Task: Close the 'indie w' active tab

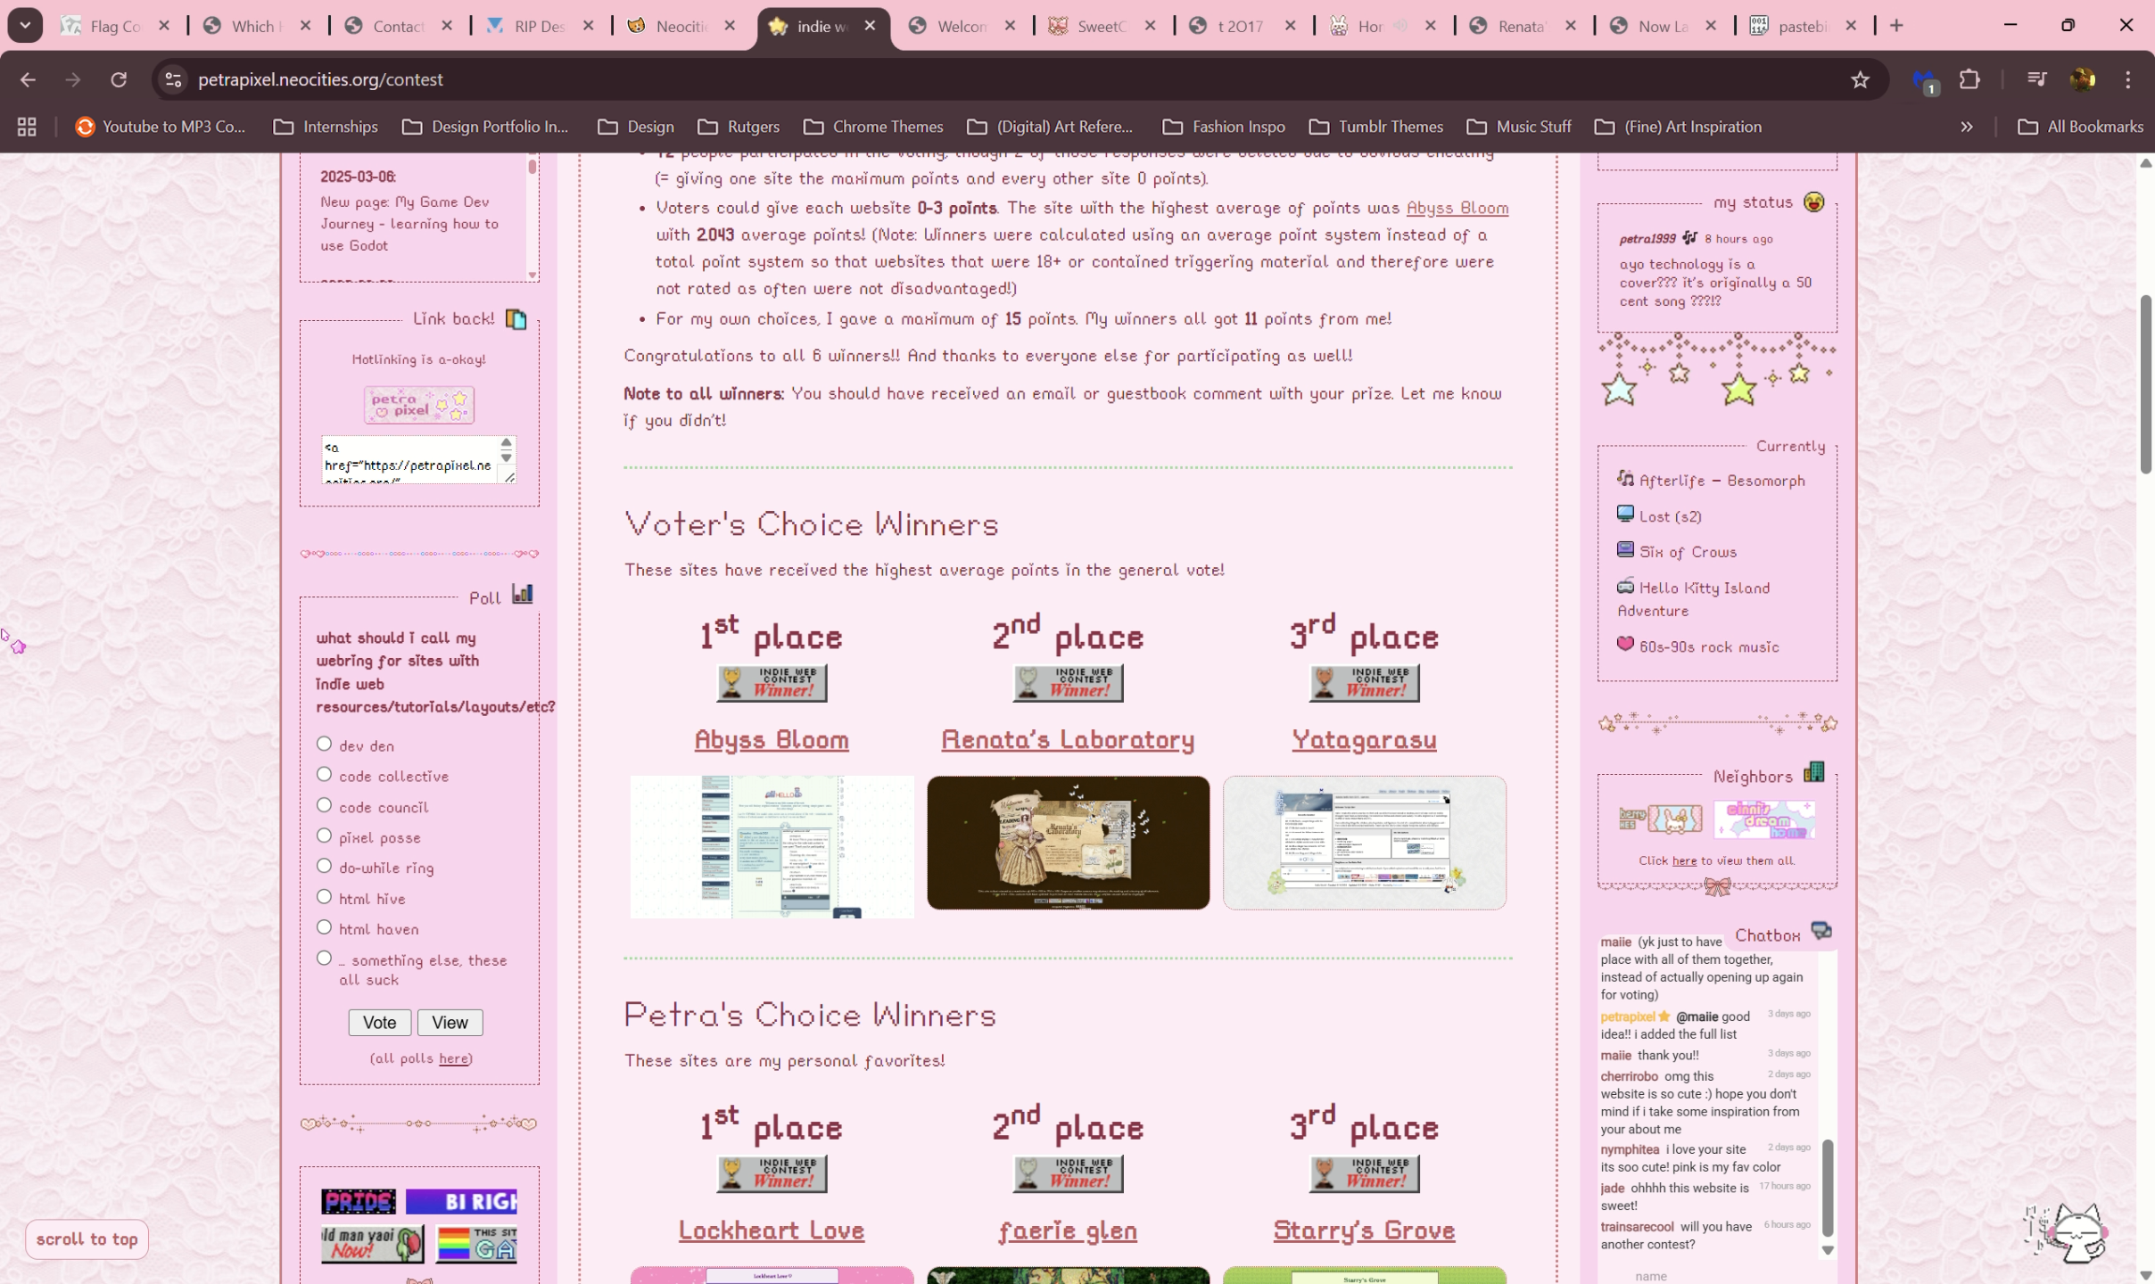Action: point(870,26)
